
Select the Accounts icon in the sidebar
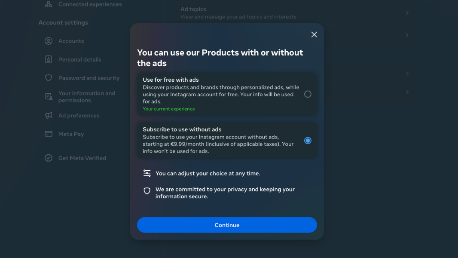(x=49, y=41)
